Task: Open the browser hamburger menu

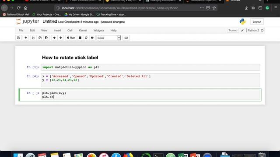Action: [x=276, y=8]
